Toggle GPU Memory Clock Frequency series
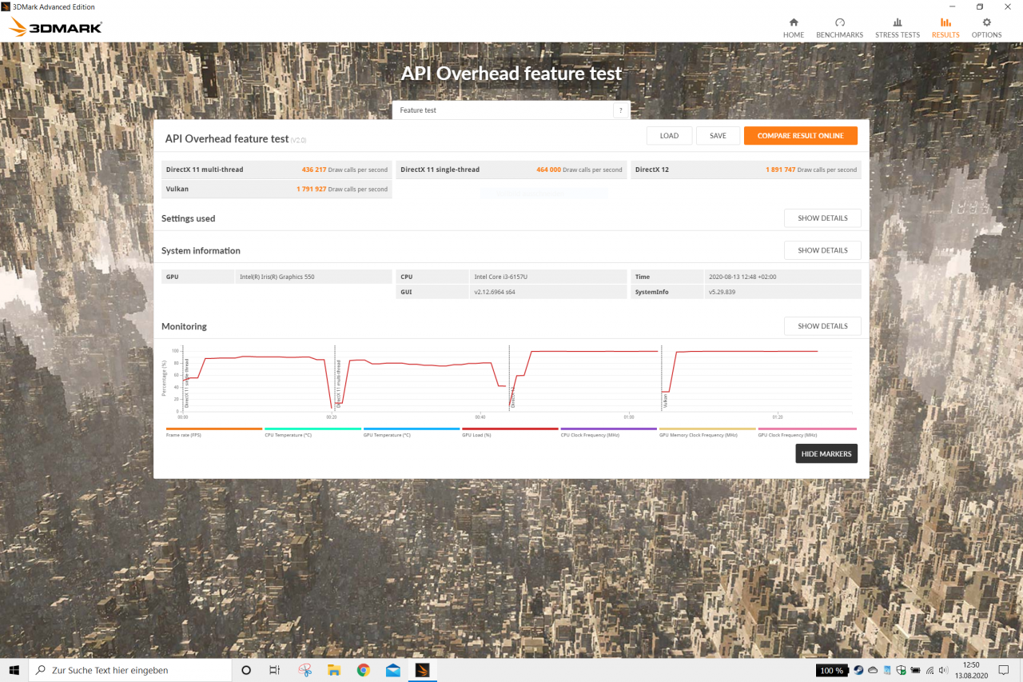 [707, 432]
